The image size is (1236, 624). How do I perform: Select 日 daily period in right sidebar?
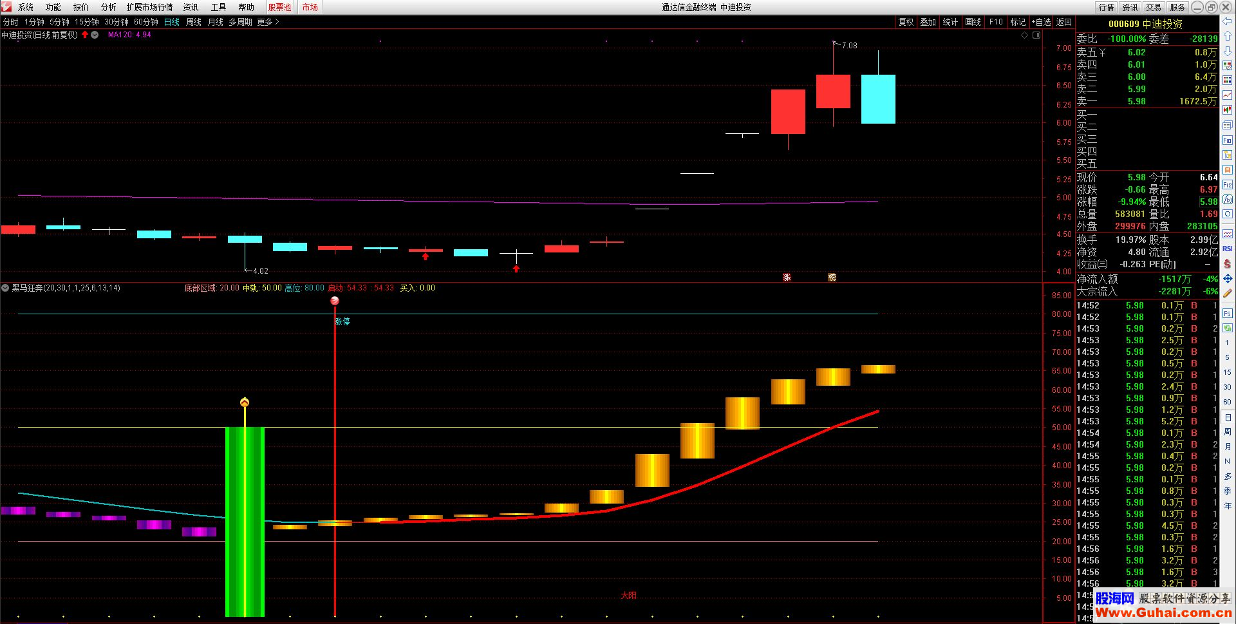click(1228, 417)
